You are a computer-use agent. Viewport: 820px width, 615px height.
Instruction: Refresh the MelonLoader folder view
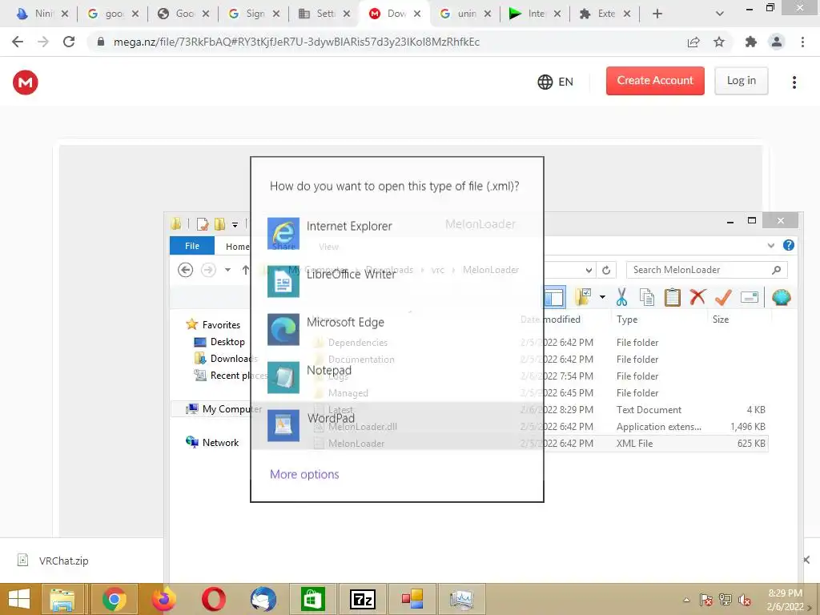coord(606,270)
